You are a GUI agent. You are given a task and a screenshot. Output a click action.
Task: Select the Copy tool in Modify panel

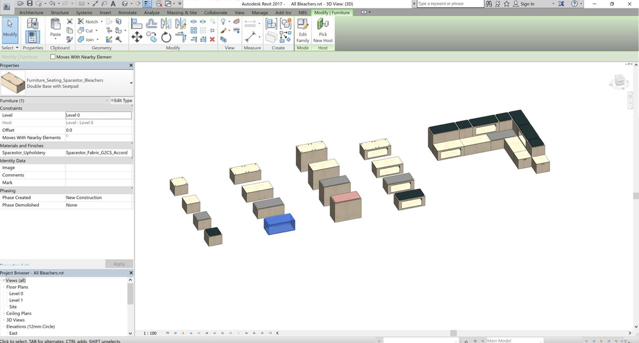151,37
